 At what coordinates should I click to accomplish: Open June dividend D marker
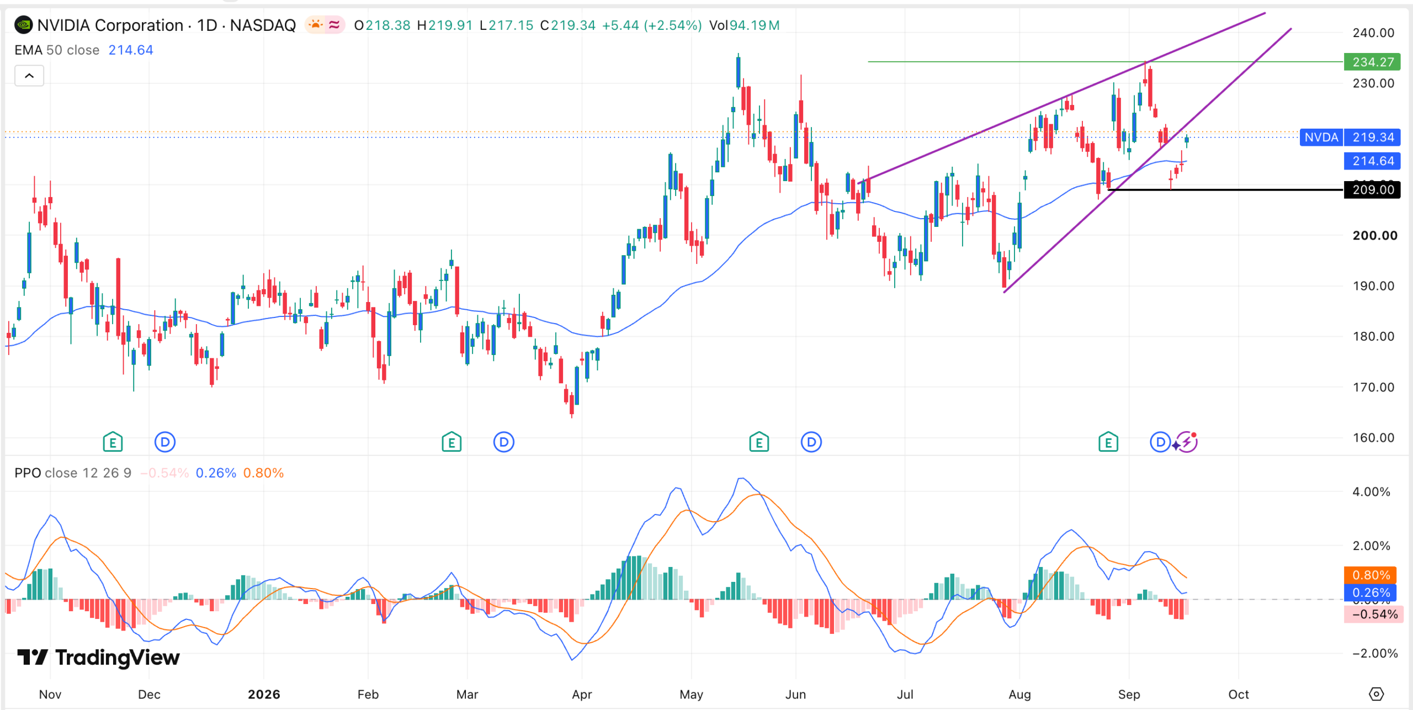click(811, 442)
